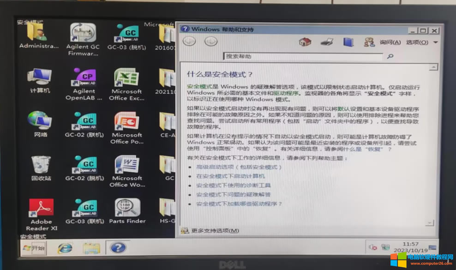456x270 pixels.
Task: Click the help Home icon
Action: (x=305, y=42)
